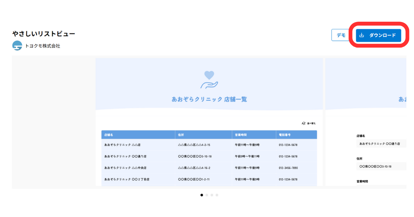
Task: Click the download arrow icon inside the ダウンロード button
Action: click(x=361, y=35)
